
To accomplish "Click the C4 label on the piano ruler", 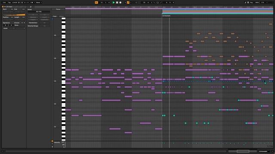I will tap(55, 58).
